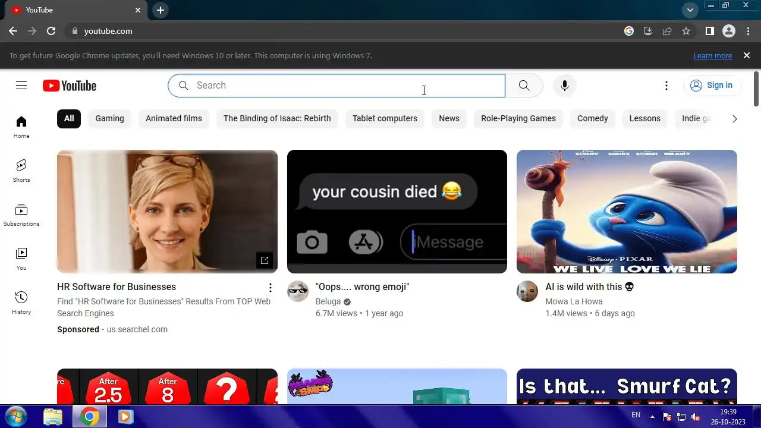761x428 pixels.
Task: Open the "Is that... Smurf Cat?" thumbnail
Action: pos(627,386)
